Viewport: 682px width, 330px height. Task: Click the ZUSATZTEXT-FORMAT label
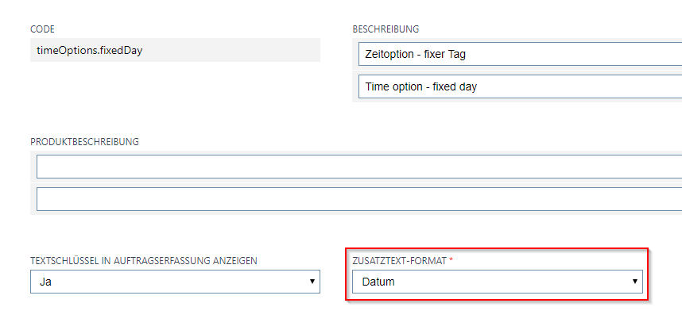(x=402, y=260)
